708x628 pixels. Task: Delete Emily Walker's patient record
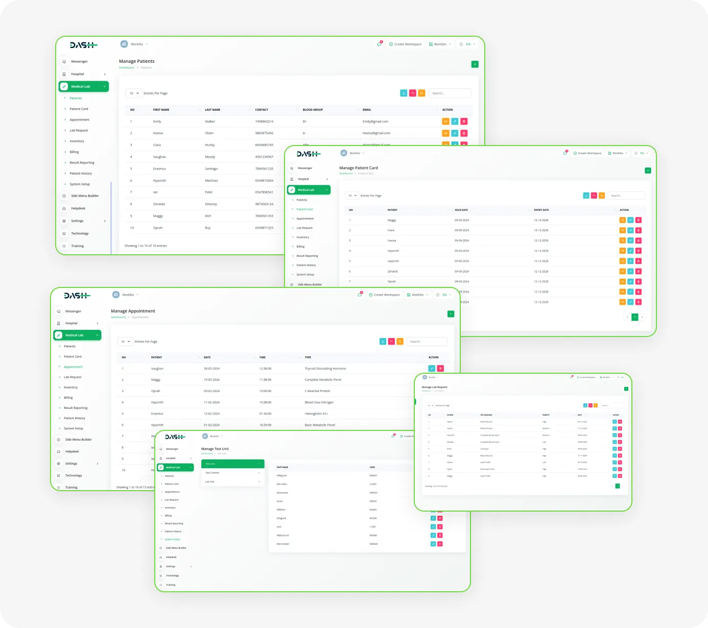click(464, 122)
